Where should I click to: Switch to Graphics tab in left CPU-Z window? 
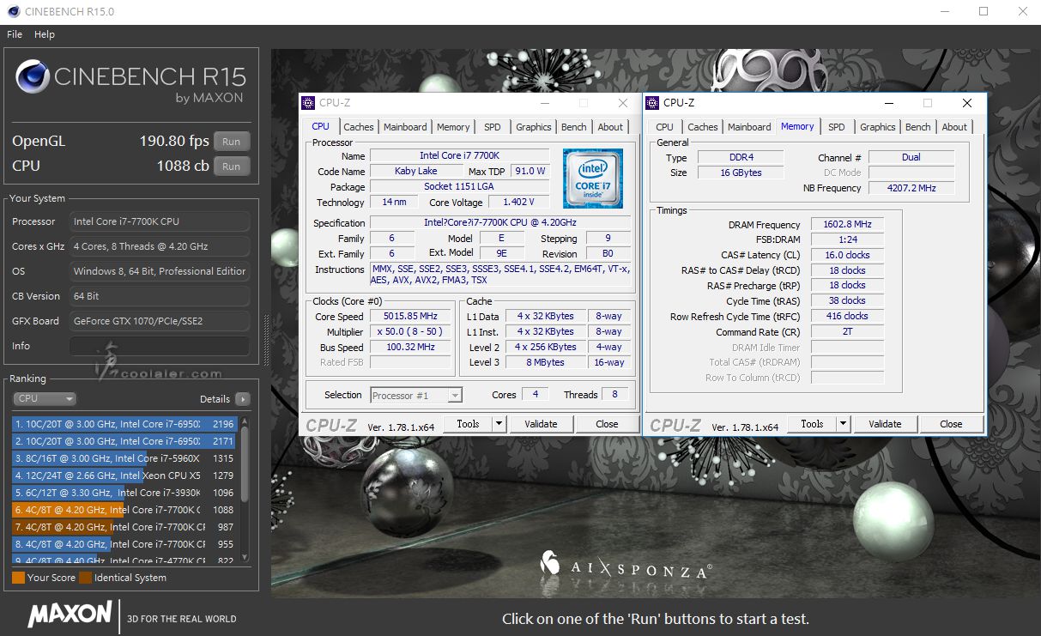click(x=534, y=127)
